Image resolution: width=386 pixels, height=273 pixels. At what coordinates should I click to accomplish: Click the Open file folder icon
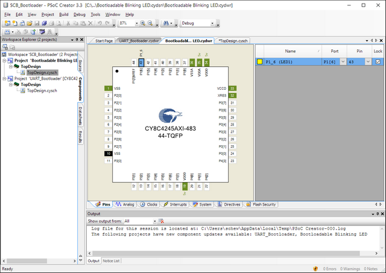(30, 23)
